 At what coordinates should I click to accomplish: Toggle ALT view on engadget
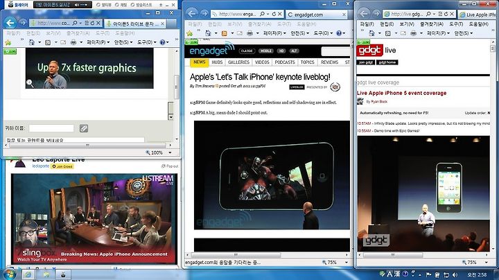tap(294, 51)
